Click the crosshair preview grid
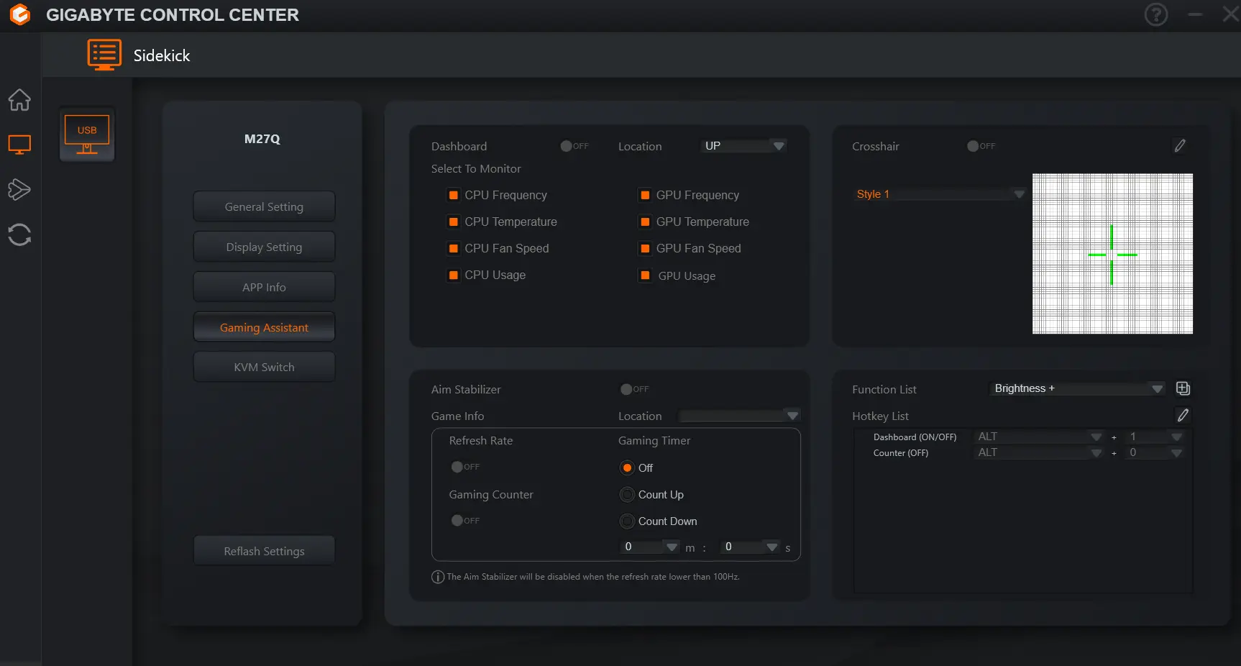This screenshot has height=666, width=1241. tap(1112, 254)
